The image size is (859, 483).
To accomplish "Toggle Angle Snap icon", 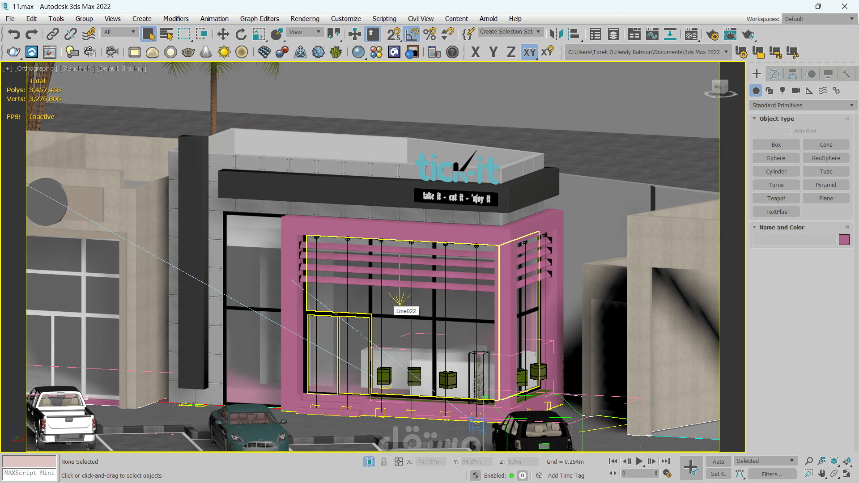I will coord(412,34).
